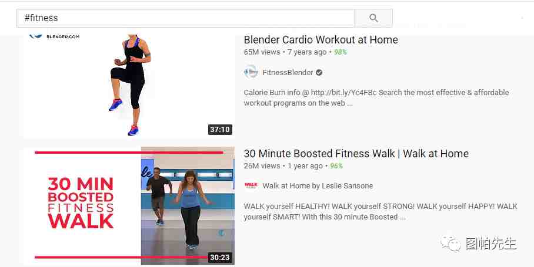Image resolution: width=534 pixels, height=267 pixels.
Task: Play the 30 Min Boosted Fitness Walk thumbnail
Action: 129,206
